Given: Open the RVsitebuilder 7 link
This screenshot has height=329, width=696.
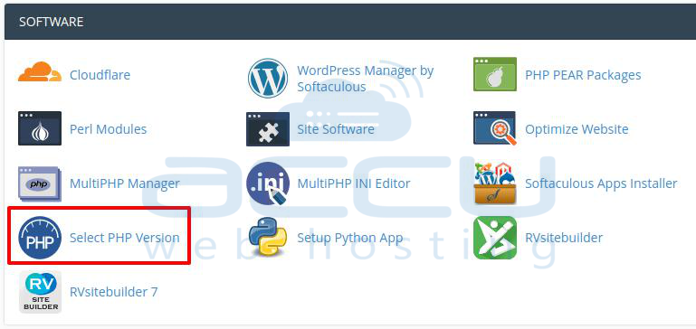Looking at the screenshot, I should (x=114, y=292).
